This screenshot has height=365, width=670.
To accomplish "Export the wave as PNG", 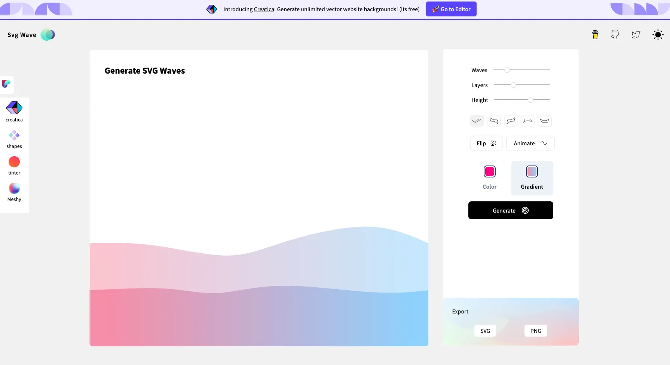I will tap(535, 331).
